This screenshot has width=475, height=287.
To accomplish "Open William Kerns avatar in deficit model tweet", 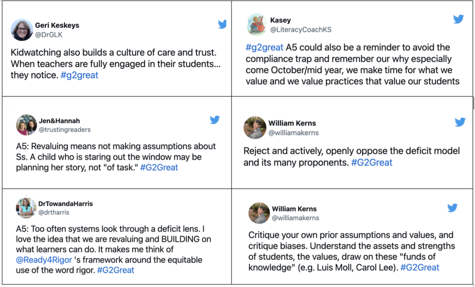I will 255,128.
